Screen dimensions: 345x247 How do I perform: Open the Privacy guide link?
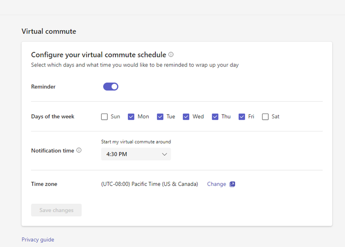click(38, 239)
